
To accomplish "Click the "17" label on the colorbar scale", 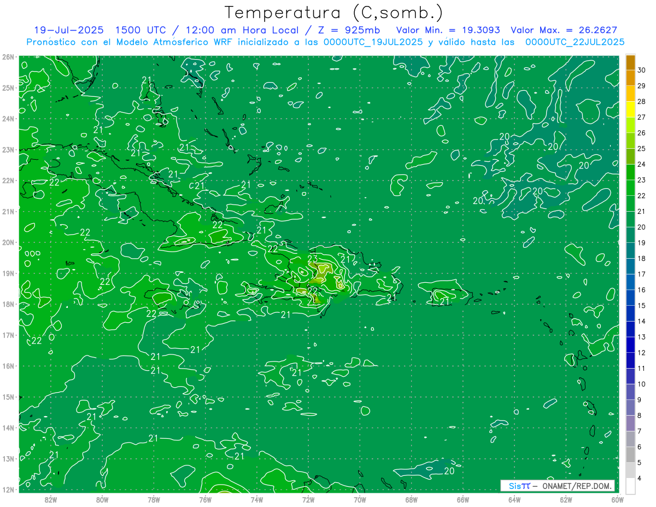I will (x=642, y=274).
